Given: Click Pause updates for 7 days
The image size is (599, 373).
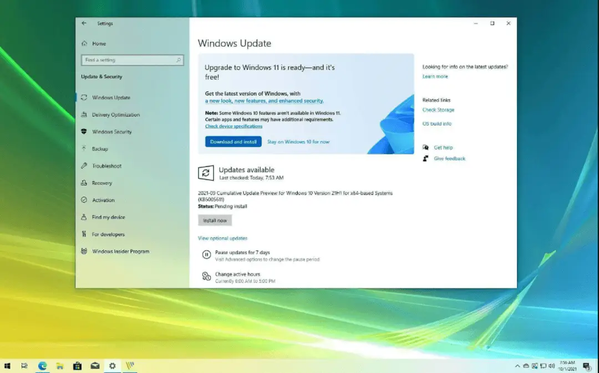Looking at the screenshot, I should pos(242,252).
